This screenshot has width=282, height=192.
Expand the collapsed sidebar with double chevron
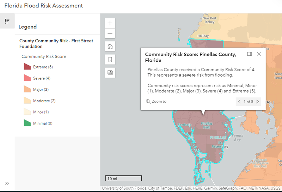coord(7,183)
